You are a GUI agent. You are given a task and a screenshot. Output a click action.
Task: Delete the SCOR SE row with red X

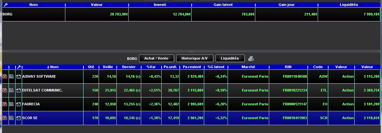(x=5, y=118)
